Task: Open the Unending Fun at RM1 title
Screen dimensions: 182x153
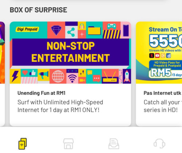Action: (x=41, y=93)
